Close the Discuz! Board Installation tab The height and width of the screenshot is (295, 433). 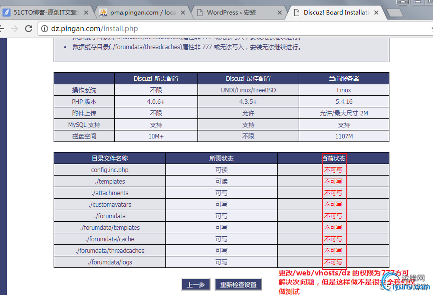pyautogui.click(x=376, y=13)
